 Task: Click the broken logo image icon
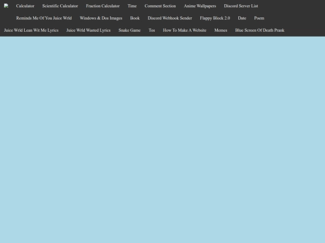coord(6,6)
